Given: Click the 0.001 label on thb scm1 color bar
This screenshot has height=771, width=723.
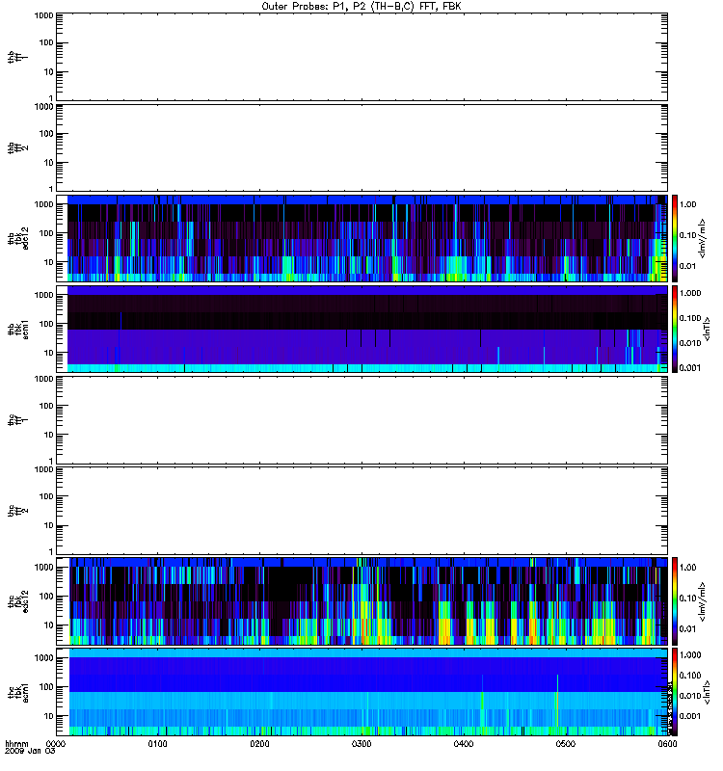Looking at the screenshot, I should pyautogui.click(x=690, y=368).
